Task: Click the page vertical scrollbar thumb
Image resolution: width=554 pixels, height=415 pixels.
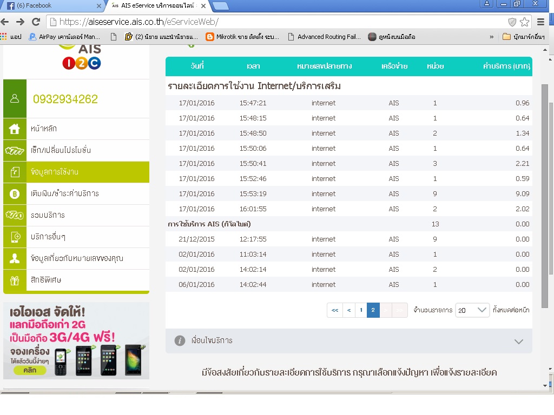Action: 544,196
